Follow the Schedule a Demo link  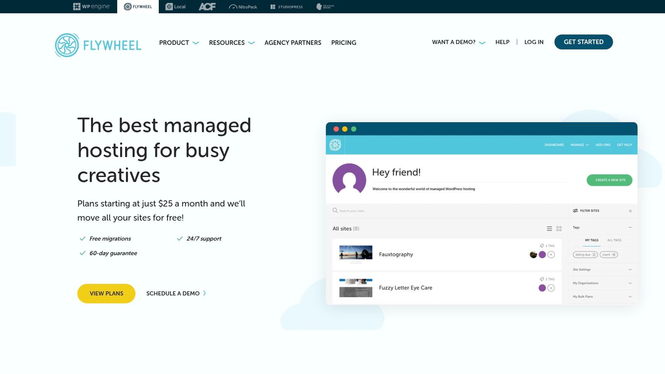click(x=173, y=293)
